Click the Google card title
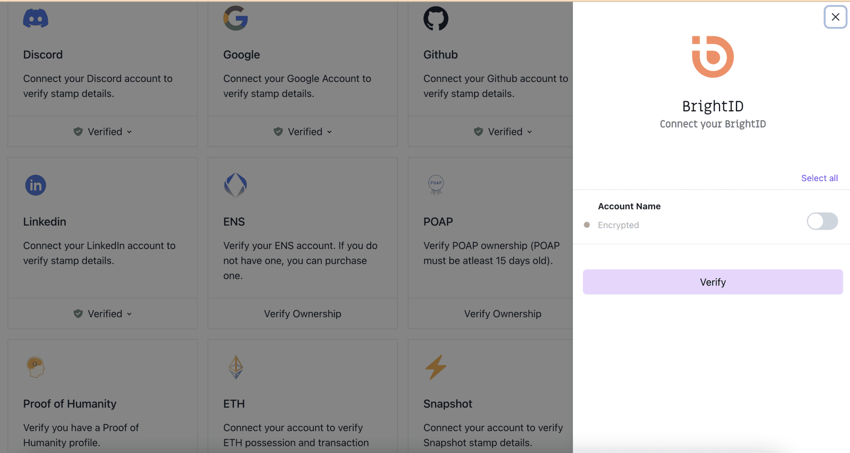The height and width of the screenshot is (453, 850). click(x=241, y=55)
